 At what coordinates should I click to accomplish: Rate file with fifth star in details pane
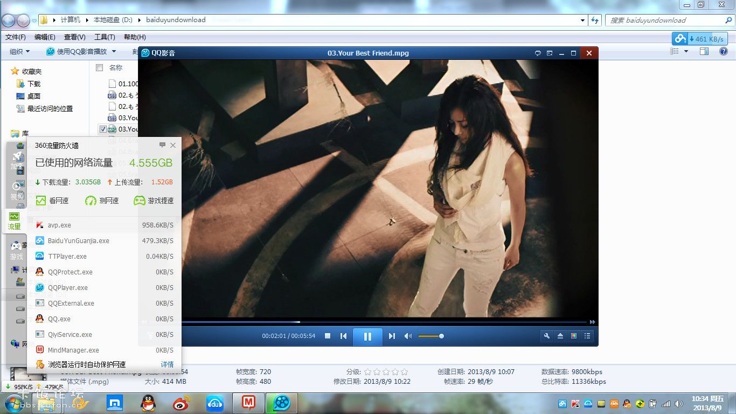[x=405, y=372]
